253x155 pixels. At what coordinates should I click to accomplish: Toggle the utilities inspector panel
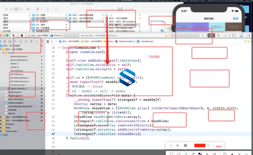pyautogui.click(x=248, y=35)
